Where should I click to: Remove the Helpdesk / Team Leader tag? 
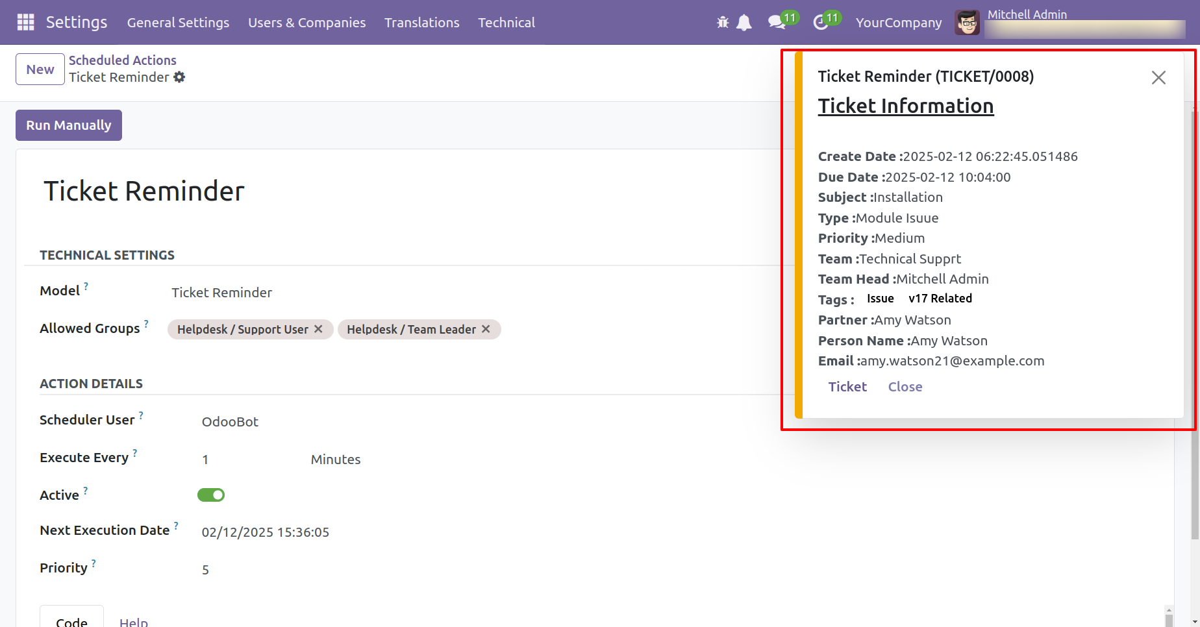486,329
